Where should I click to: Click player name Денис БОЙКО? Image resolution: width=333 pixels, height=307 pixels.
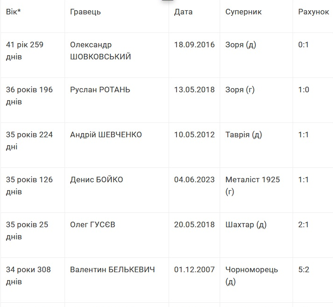[97, 180]
